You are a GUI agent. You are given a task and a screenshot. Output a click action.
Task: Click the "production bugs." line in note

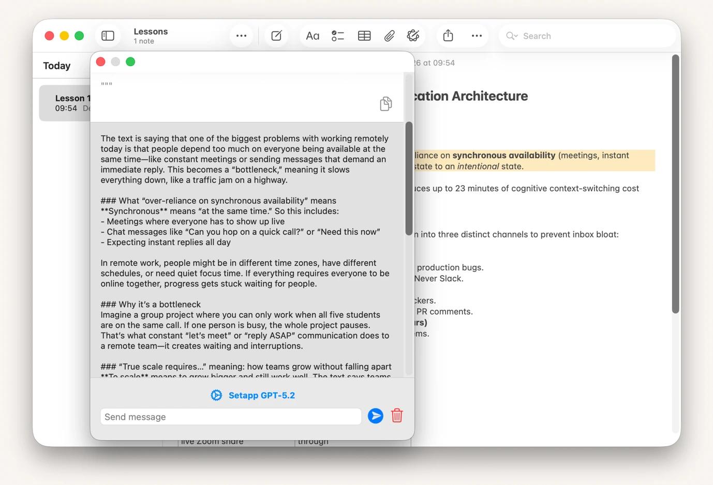click(x=450, y=267)
